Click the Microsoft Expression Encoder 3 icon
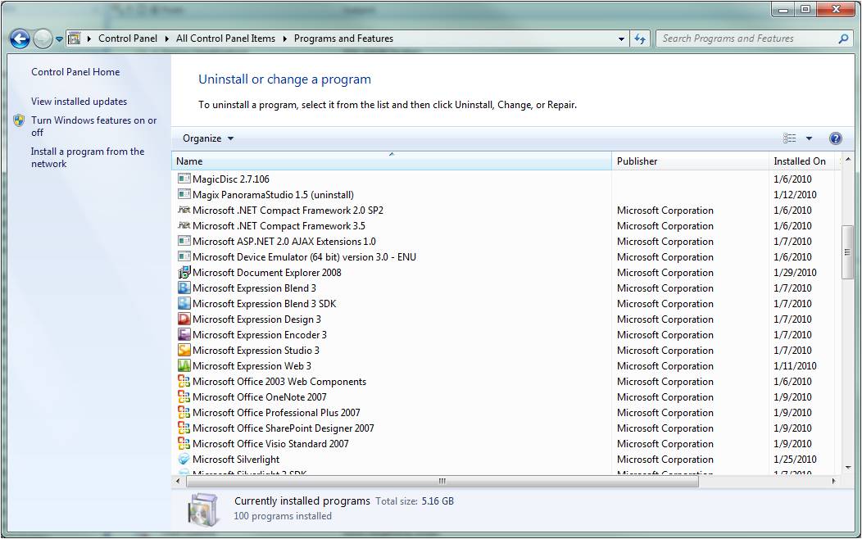The width and height of the screenshot is (862, 539). [x=184, y=334]
